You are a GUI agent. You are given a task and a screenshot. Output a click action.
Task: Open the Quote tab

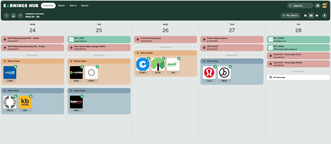pyautogui.click(x=85, y=5)
